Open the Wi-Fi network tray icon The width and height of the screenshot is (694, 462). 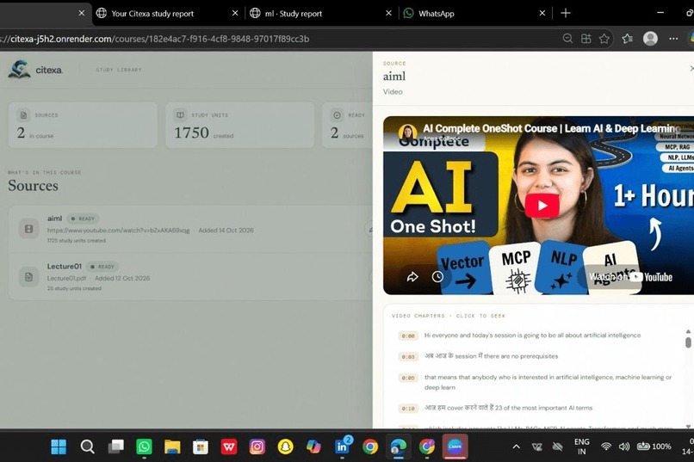(606, 447)
